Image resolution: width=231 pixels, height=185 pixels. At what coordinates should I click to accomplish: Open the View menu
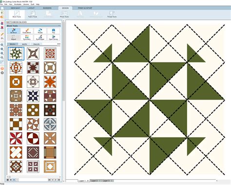[x=11, y=4]
